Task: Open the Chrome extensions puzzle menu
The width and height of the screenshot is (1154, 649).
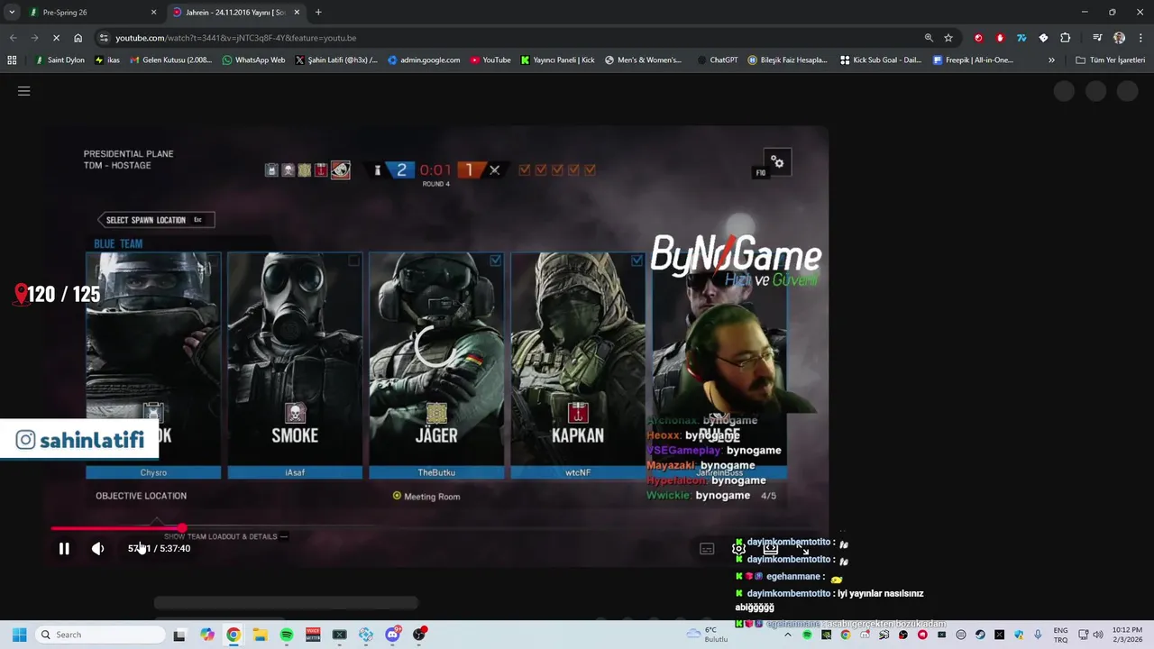Action: [1066, 38]
